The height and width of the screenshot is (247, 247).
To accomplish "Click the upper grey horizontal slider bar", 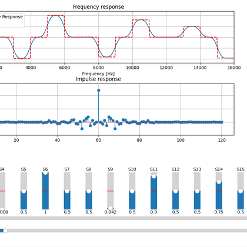I will pyautogui.click(x=123, y=218).
